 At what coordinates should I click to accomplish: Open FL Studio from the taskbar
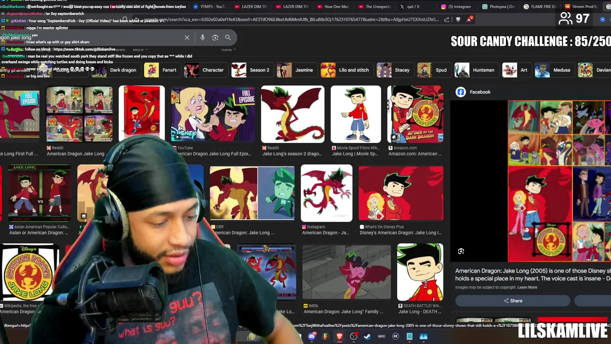pos(326,336)
